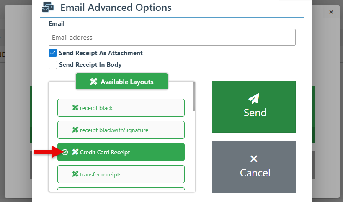343x202 pixels.
Task: Enable Send Receipt In Body checkbox
Action: click(x=53, y=65)
